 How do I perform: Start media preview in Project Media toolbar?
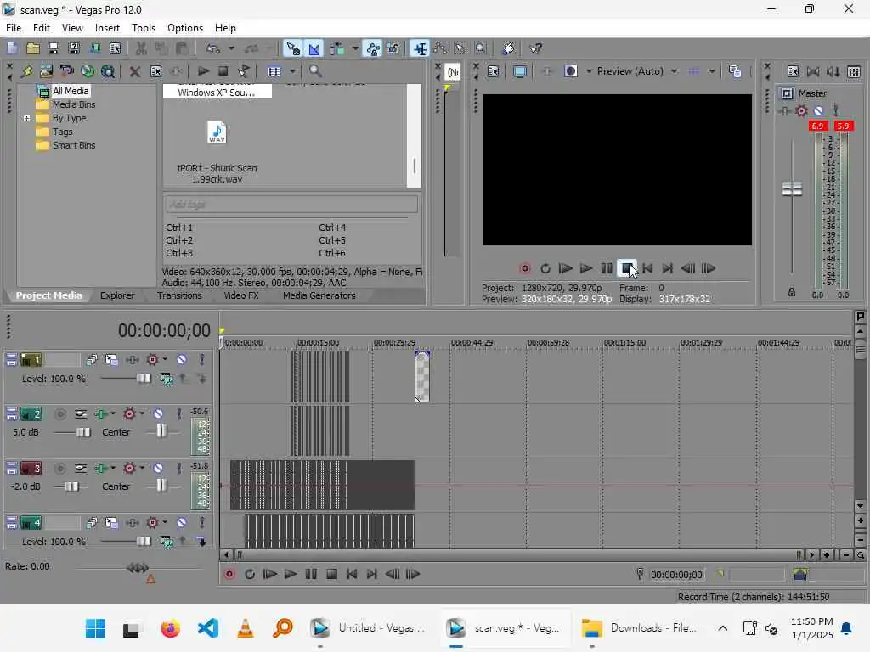click(203, 71)
